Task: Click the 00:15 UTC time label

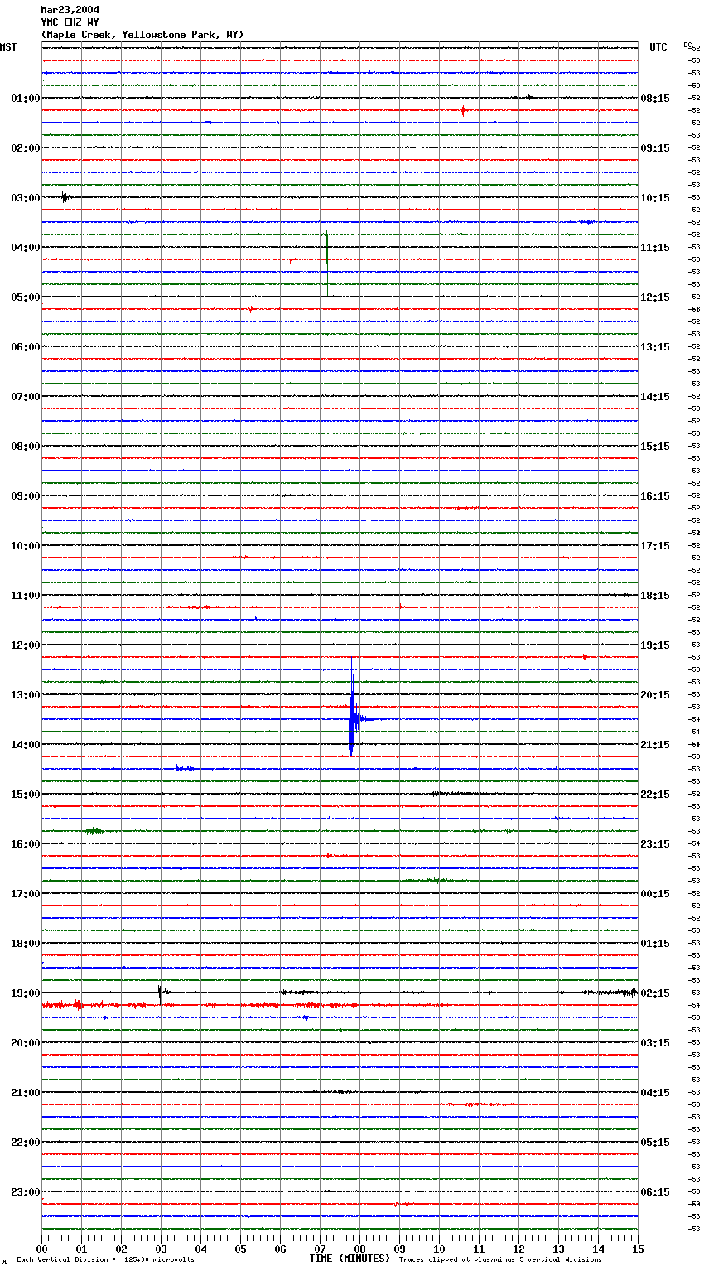Action: pos(655,894)
